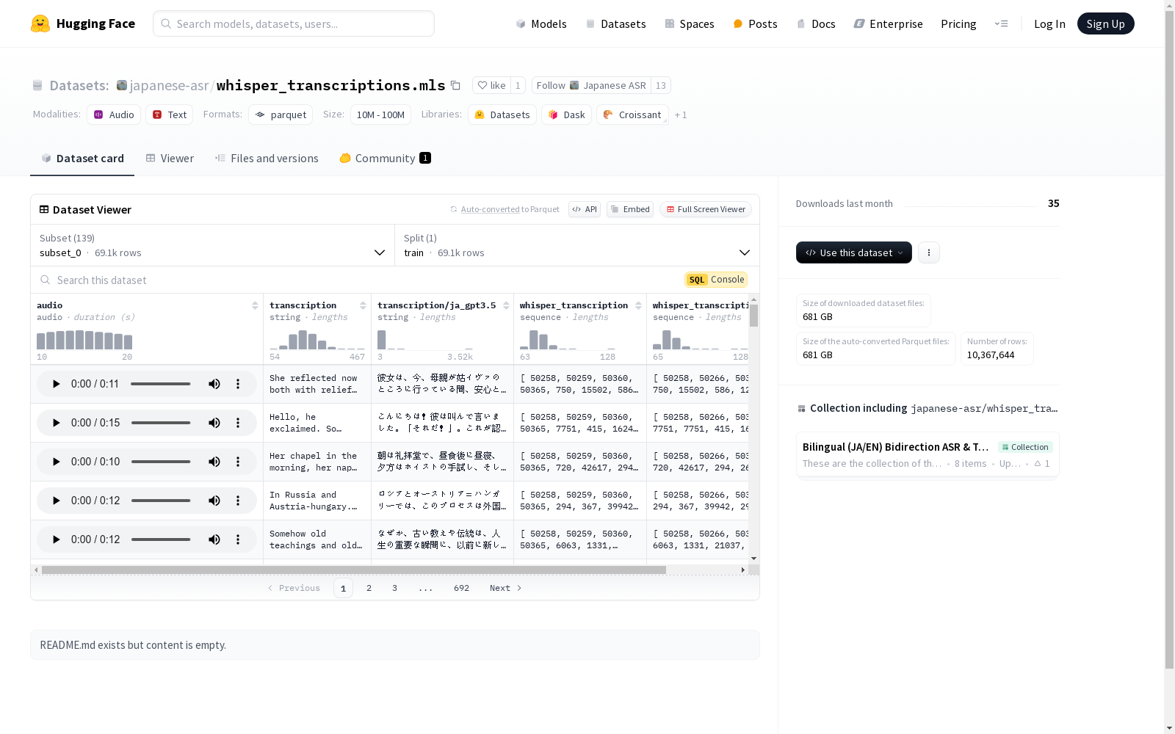Image resolution: width=1175 pixels, height=734 pixels.
Task: Open the API button in Dataset Viewer
Action: pyautogui.click(x=585, y=209)
